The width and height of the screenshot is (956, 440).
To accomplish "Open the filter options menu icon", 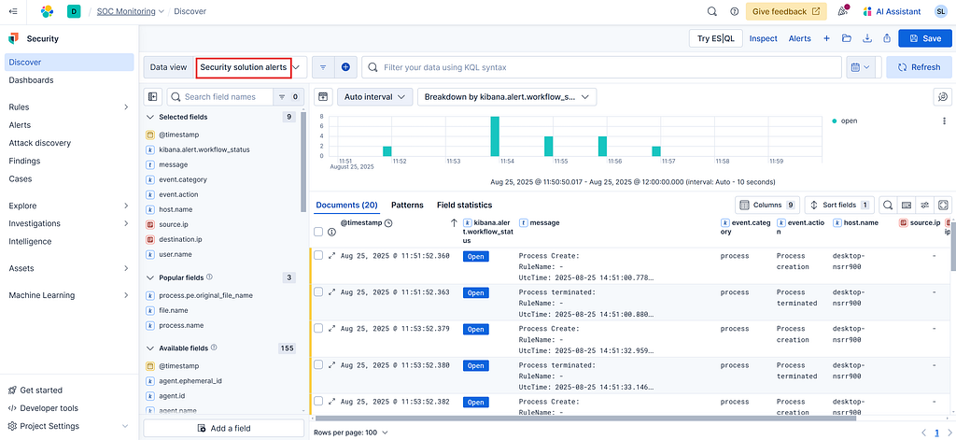I will [323, 67].
